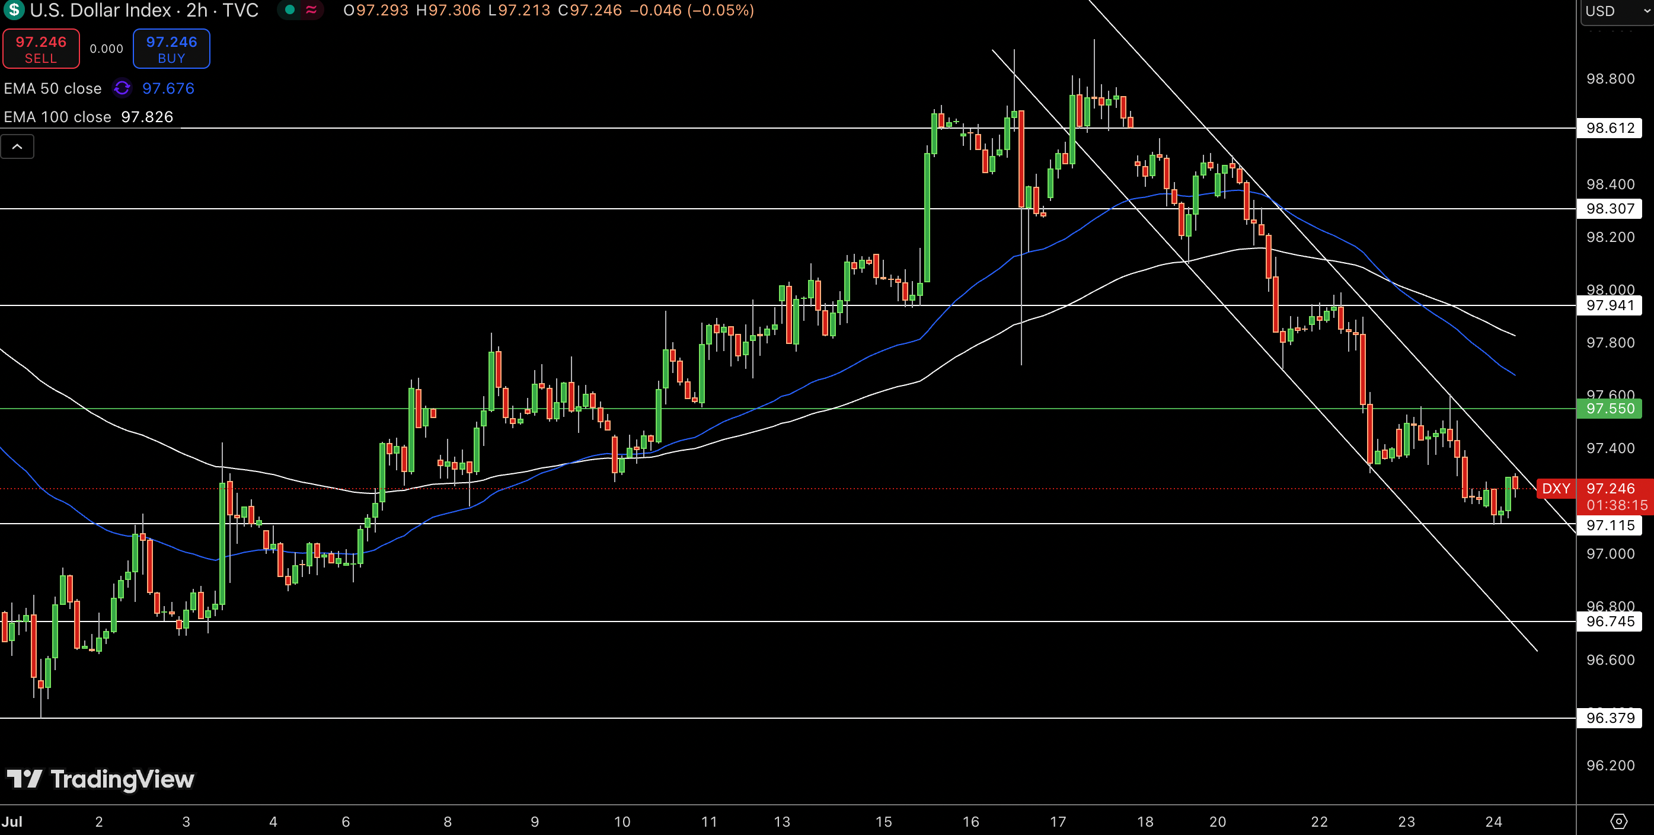Click the 96.745 horizontal line price label
1654x835 pixels.
coord(1610,621)
